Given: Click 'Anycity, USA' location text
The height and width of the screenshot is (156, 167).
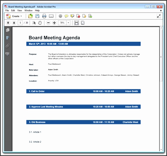Looking at the screenshot, I should point(53,81).
